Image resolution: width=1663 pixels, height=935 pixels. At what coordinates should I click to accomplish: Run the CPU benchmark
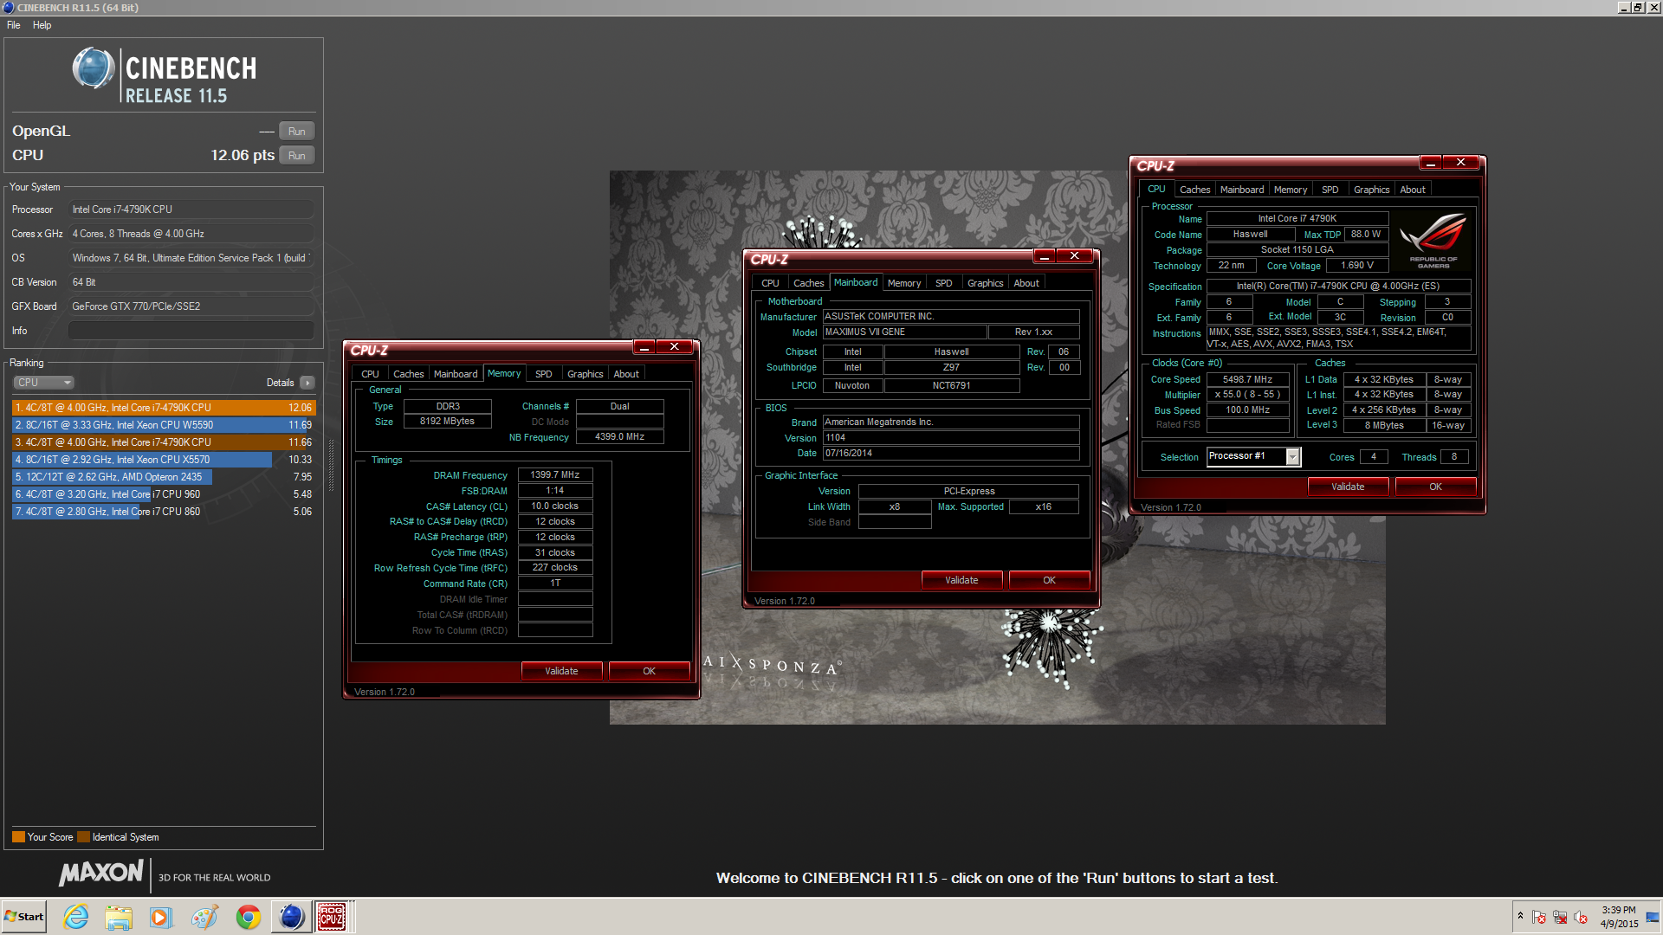point(297,156)
